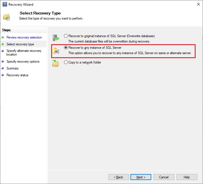
Task: Select Recover to any instance radio button
Action: [66, 48]
